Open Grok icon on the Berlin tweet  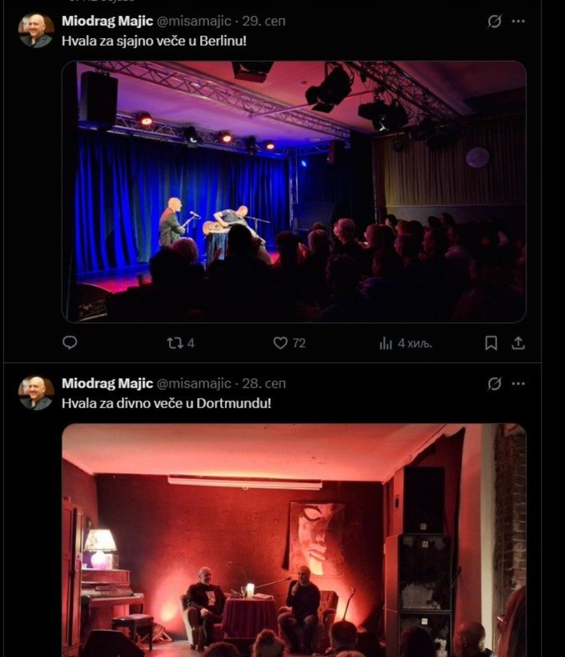click(494, 21)
